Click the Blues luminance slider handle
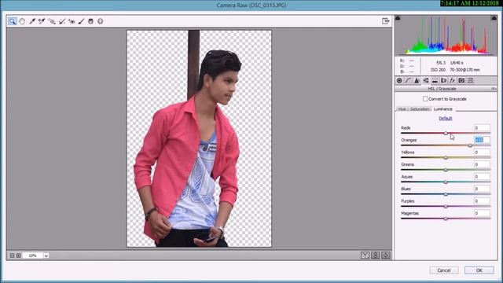The image size is (503, 283). [x=446, y=194]
